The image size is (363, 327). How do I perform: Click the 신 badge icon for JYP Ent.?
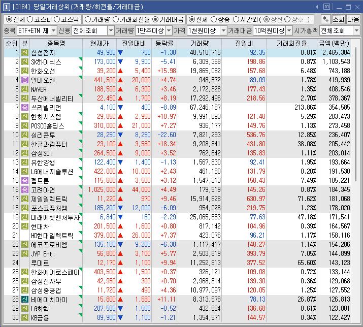[x=24, y=254]
